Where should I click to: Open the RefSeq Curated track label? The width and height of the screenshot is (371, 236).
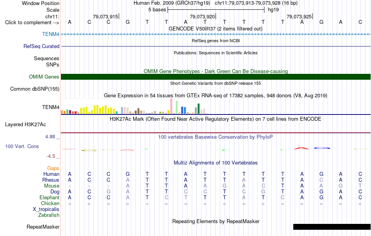pos(41,46)
